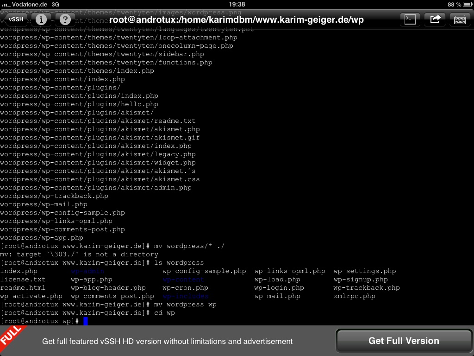Tap the line ending onecolumn-page.php
The width and height of the screenshot is (474, 356).
click(x=116, y=46)
